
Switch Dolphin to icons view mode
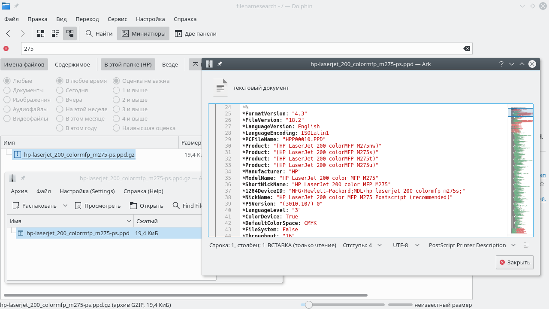[x=41, y=33]
